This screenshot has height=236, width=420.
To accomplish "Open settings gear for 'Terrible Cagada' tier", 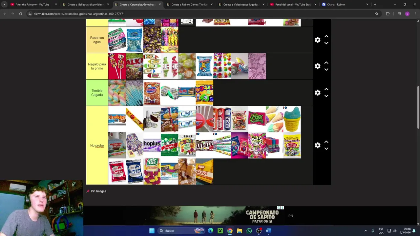I will pos(317,93).
